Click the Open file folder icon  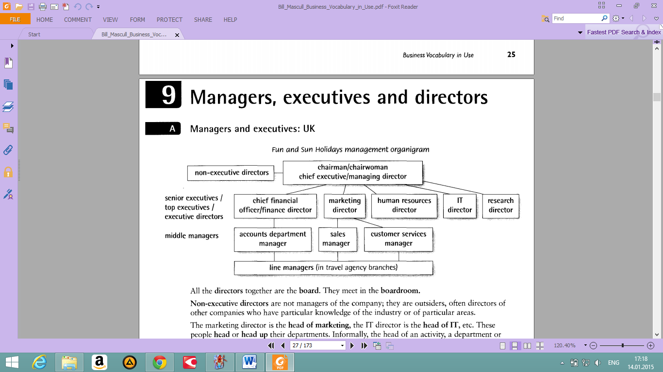pyautogui.click(x=18, y=7)
